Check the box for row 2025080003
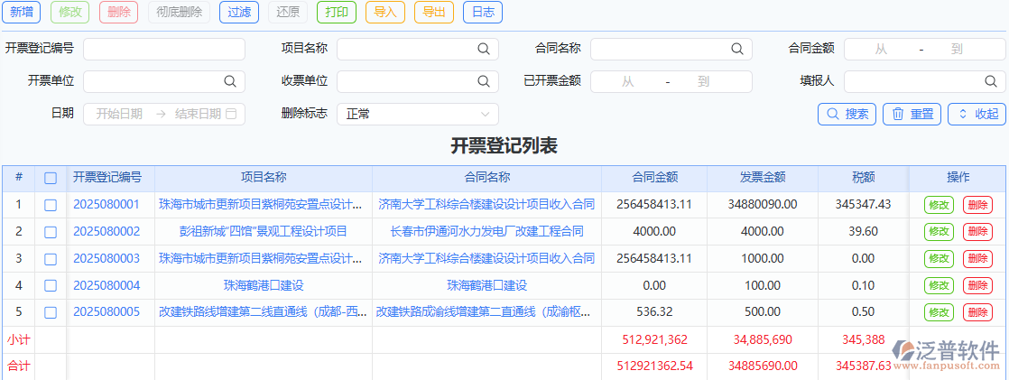 pyautogui.click(x=51, y=259)
